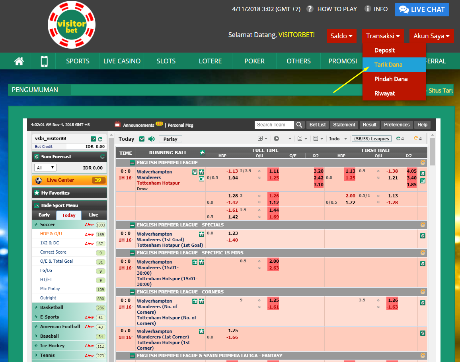Refresh the Sum Forecast panel

tap(102, 157)
